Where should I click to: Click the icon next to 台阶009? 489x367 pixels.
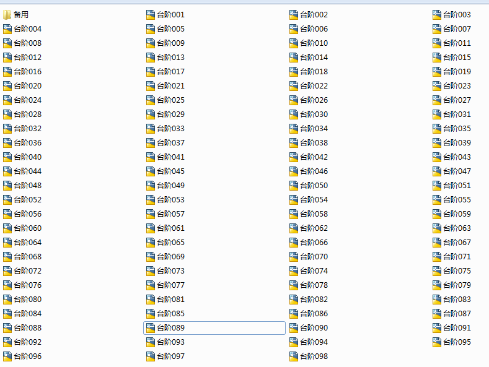pos(151,43)
